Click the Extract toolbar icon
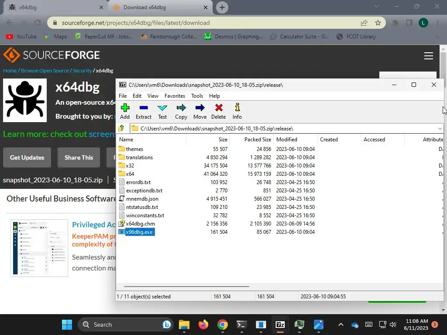Image resolution: width=447 pixels, height=335 pixels. click(143, 111)
